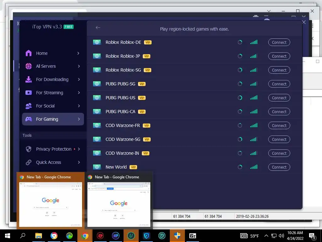The image size is (322, 242).
Task: Connect to the PUBG PUBG-US server
Action: click(x=279, y=98)
